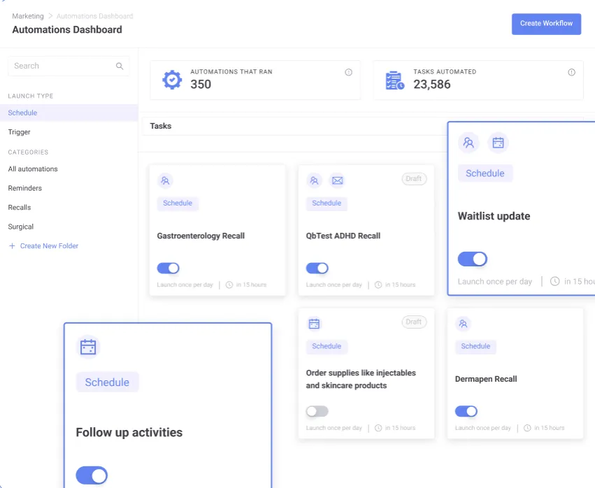Open the Recalls category
The image size is (595, 488).
coord(20,208)
